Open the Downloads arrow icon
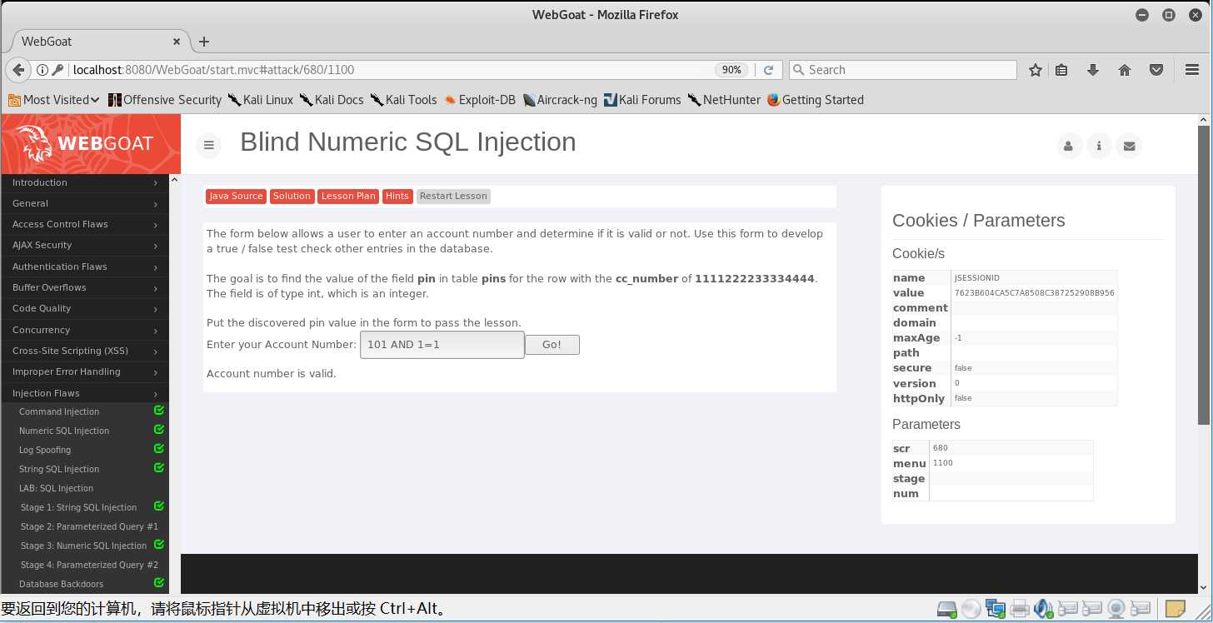 pyautogui.click(x=1093, y=70)
